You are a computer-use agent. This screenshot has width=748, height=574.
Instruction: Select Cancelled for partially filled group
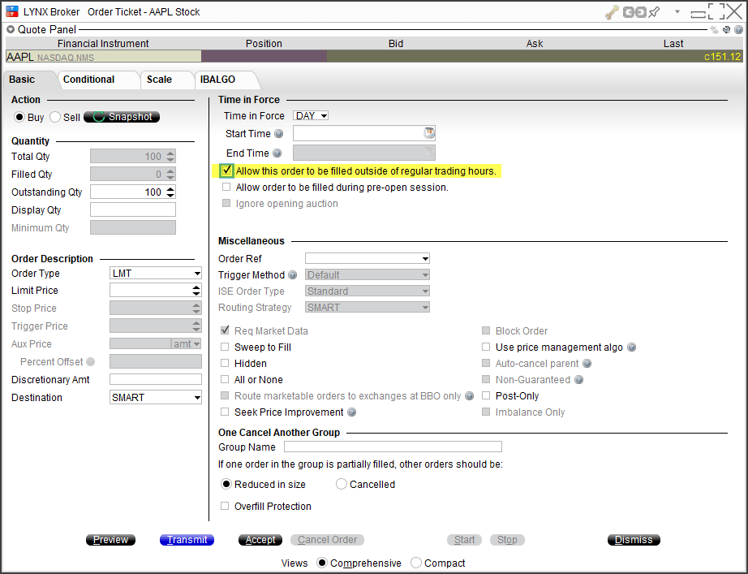click(x=341, y=484)
